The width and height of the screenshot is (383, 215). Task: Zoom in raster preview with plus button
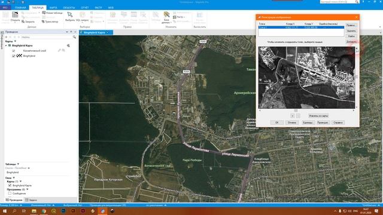pyautogui.click(x=293, y=116)
